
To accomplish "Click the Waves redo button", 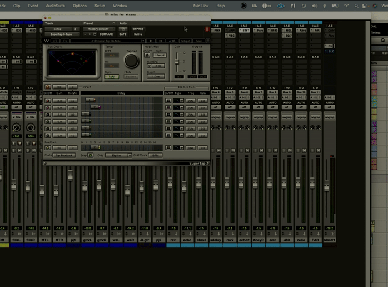I will [x=65, y=41].
